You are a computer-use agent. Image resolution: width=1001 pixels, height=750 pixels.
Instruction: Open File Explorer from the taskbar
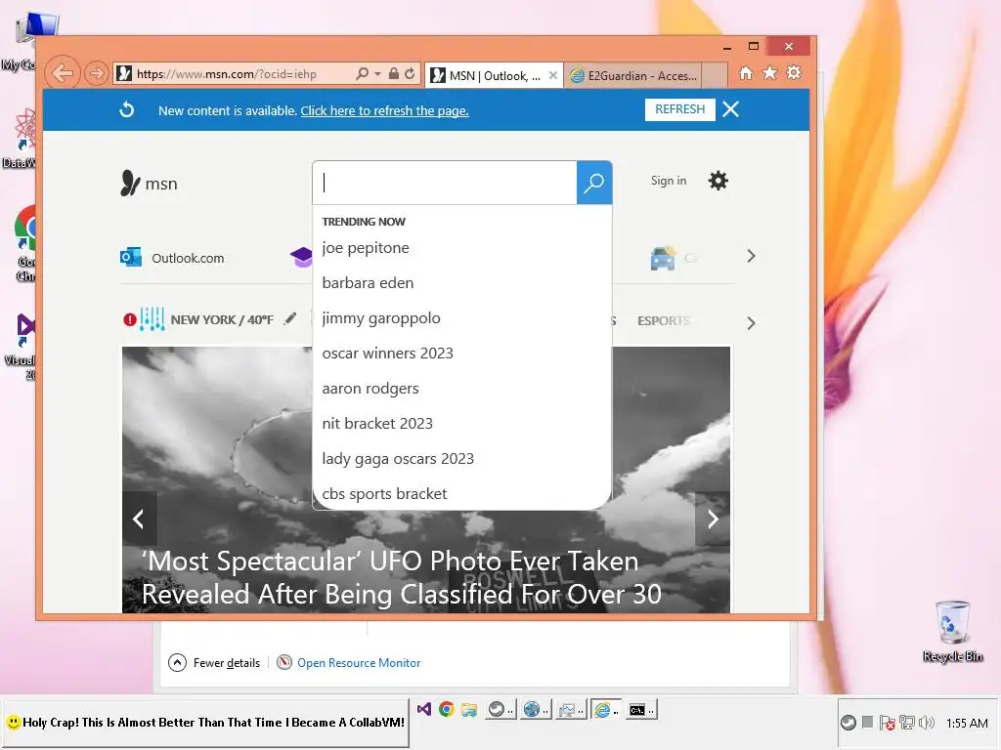tap(469, 709)
